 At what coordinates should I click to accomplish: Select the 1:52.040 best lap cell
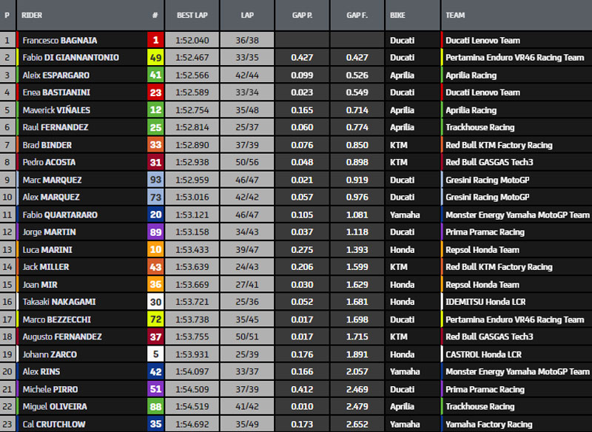click(192, 41)
